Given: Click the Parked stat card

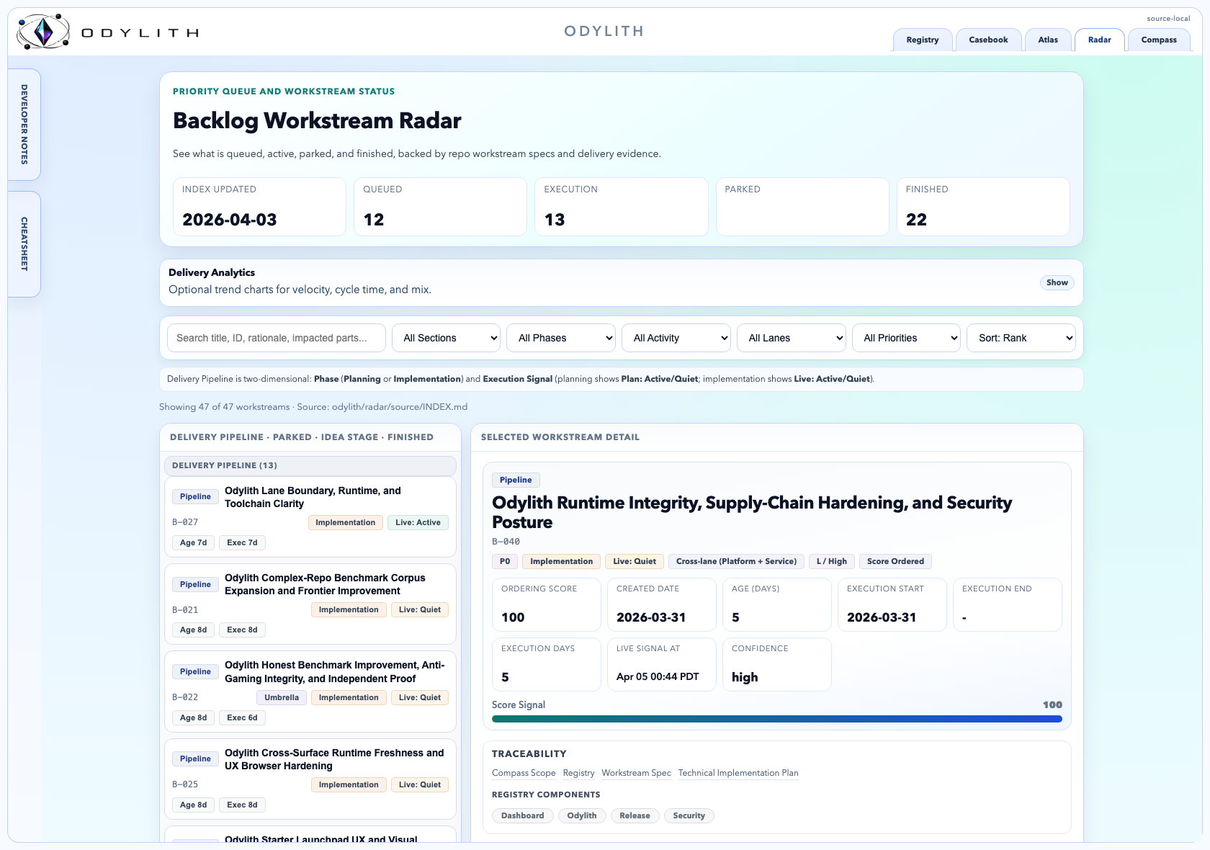Looking at the screenshot, I should point(802,207).
